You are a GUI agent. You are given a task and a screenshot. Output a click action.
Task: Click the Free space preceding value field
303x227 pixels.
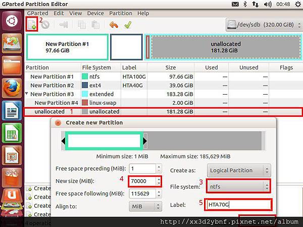pos(142,169)
